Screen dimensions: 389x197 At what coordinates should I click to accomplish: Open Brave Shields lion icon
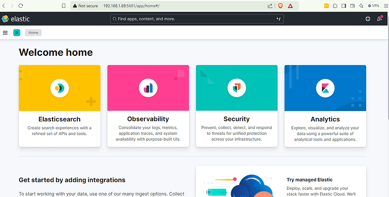pyautogui.click(x=281, y=6)
